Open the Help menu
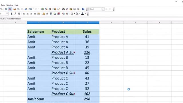This screenshot has height=103, width=183. [x=17, y=5]
